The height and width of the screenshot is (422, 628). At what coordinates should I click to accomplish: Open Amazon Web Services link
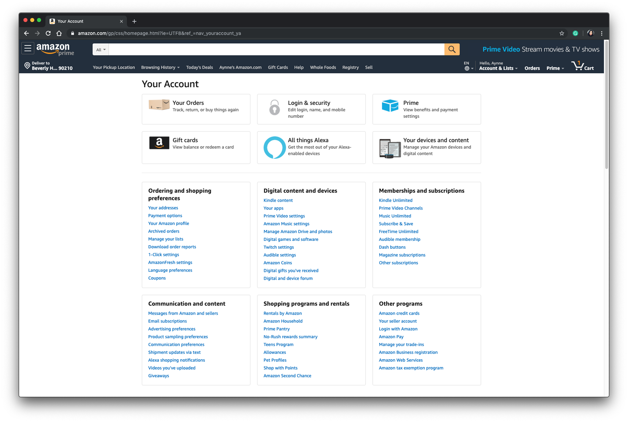[x=401, y=360]
